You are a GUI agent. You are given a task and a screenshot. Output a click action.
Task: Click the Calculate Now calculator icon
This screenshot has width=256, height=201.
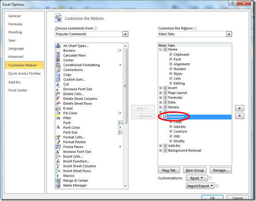coord(58,55)
